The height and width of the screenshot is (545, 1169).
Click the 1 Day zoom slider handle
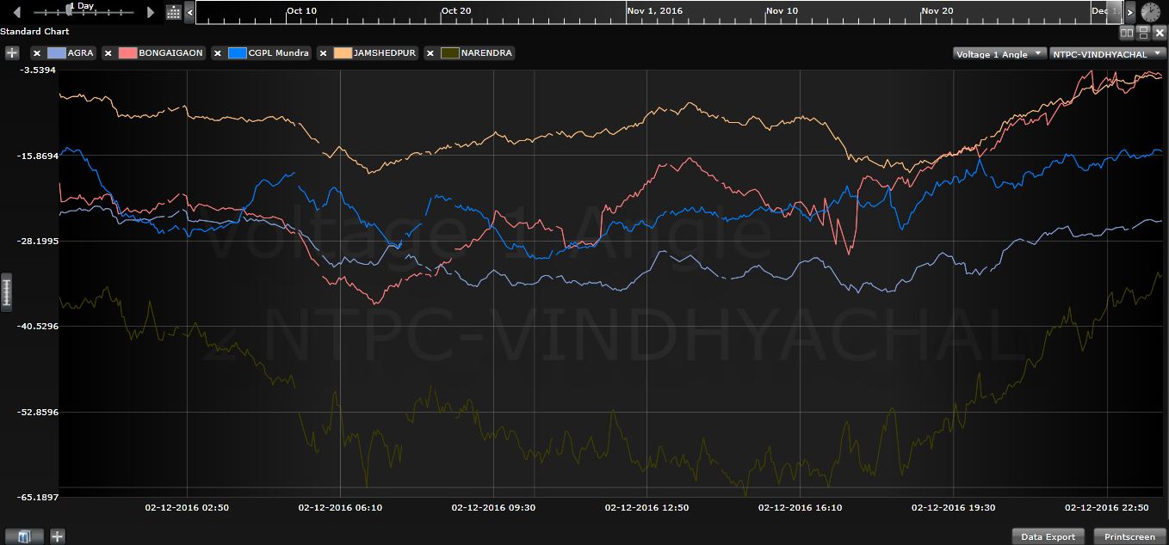pyautogui.click(x=71, y=11)
